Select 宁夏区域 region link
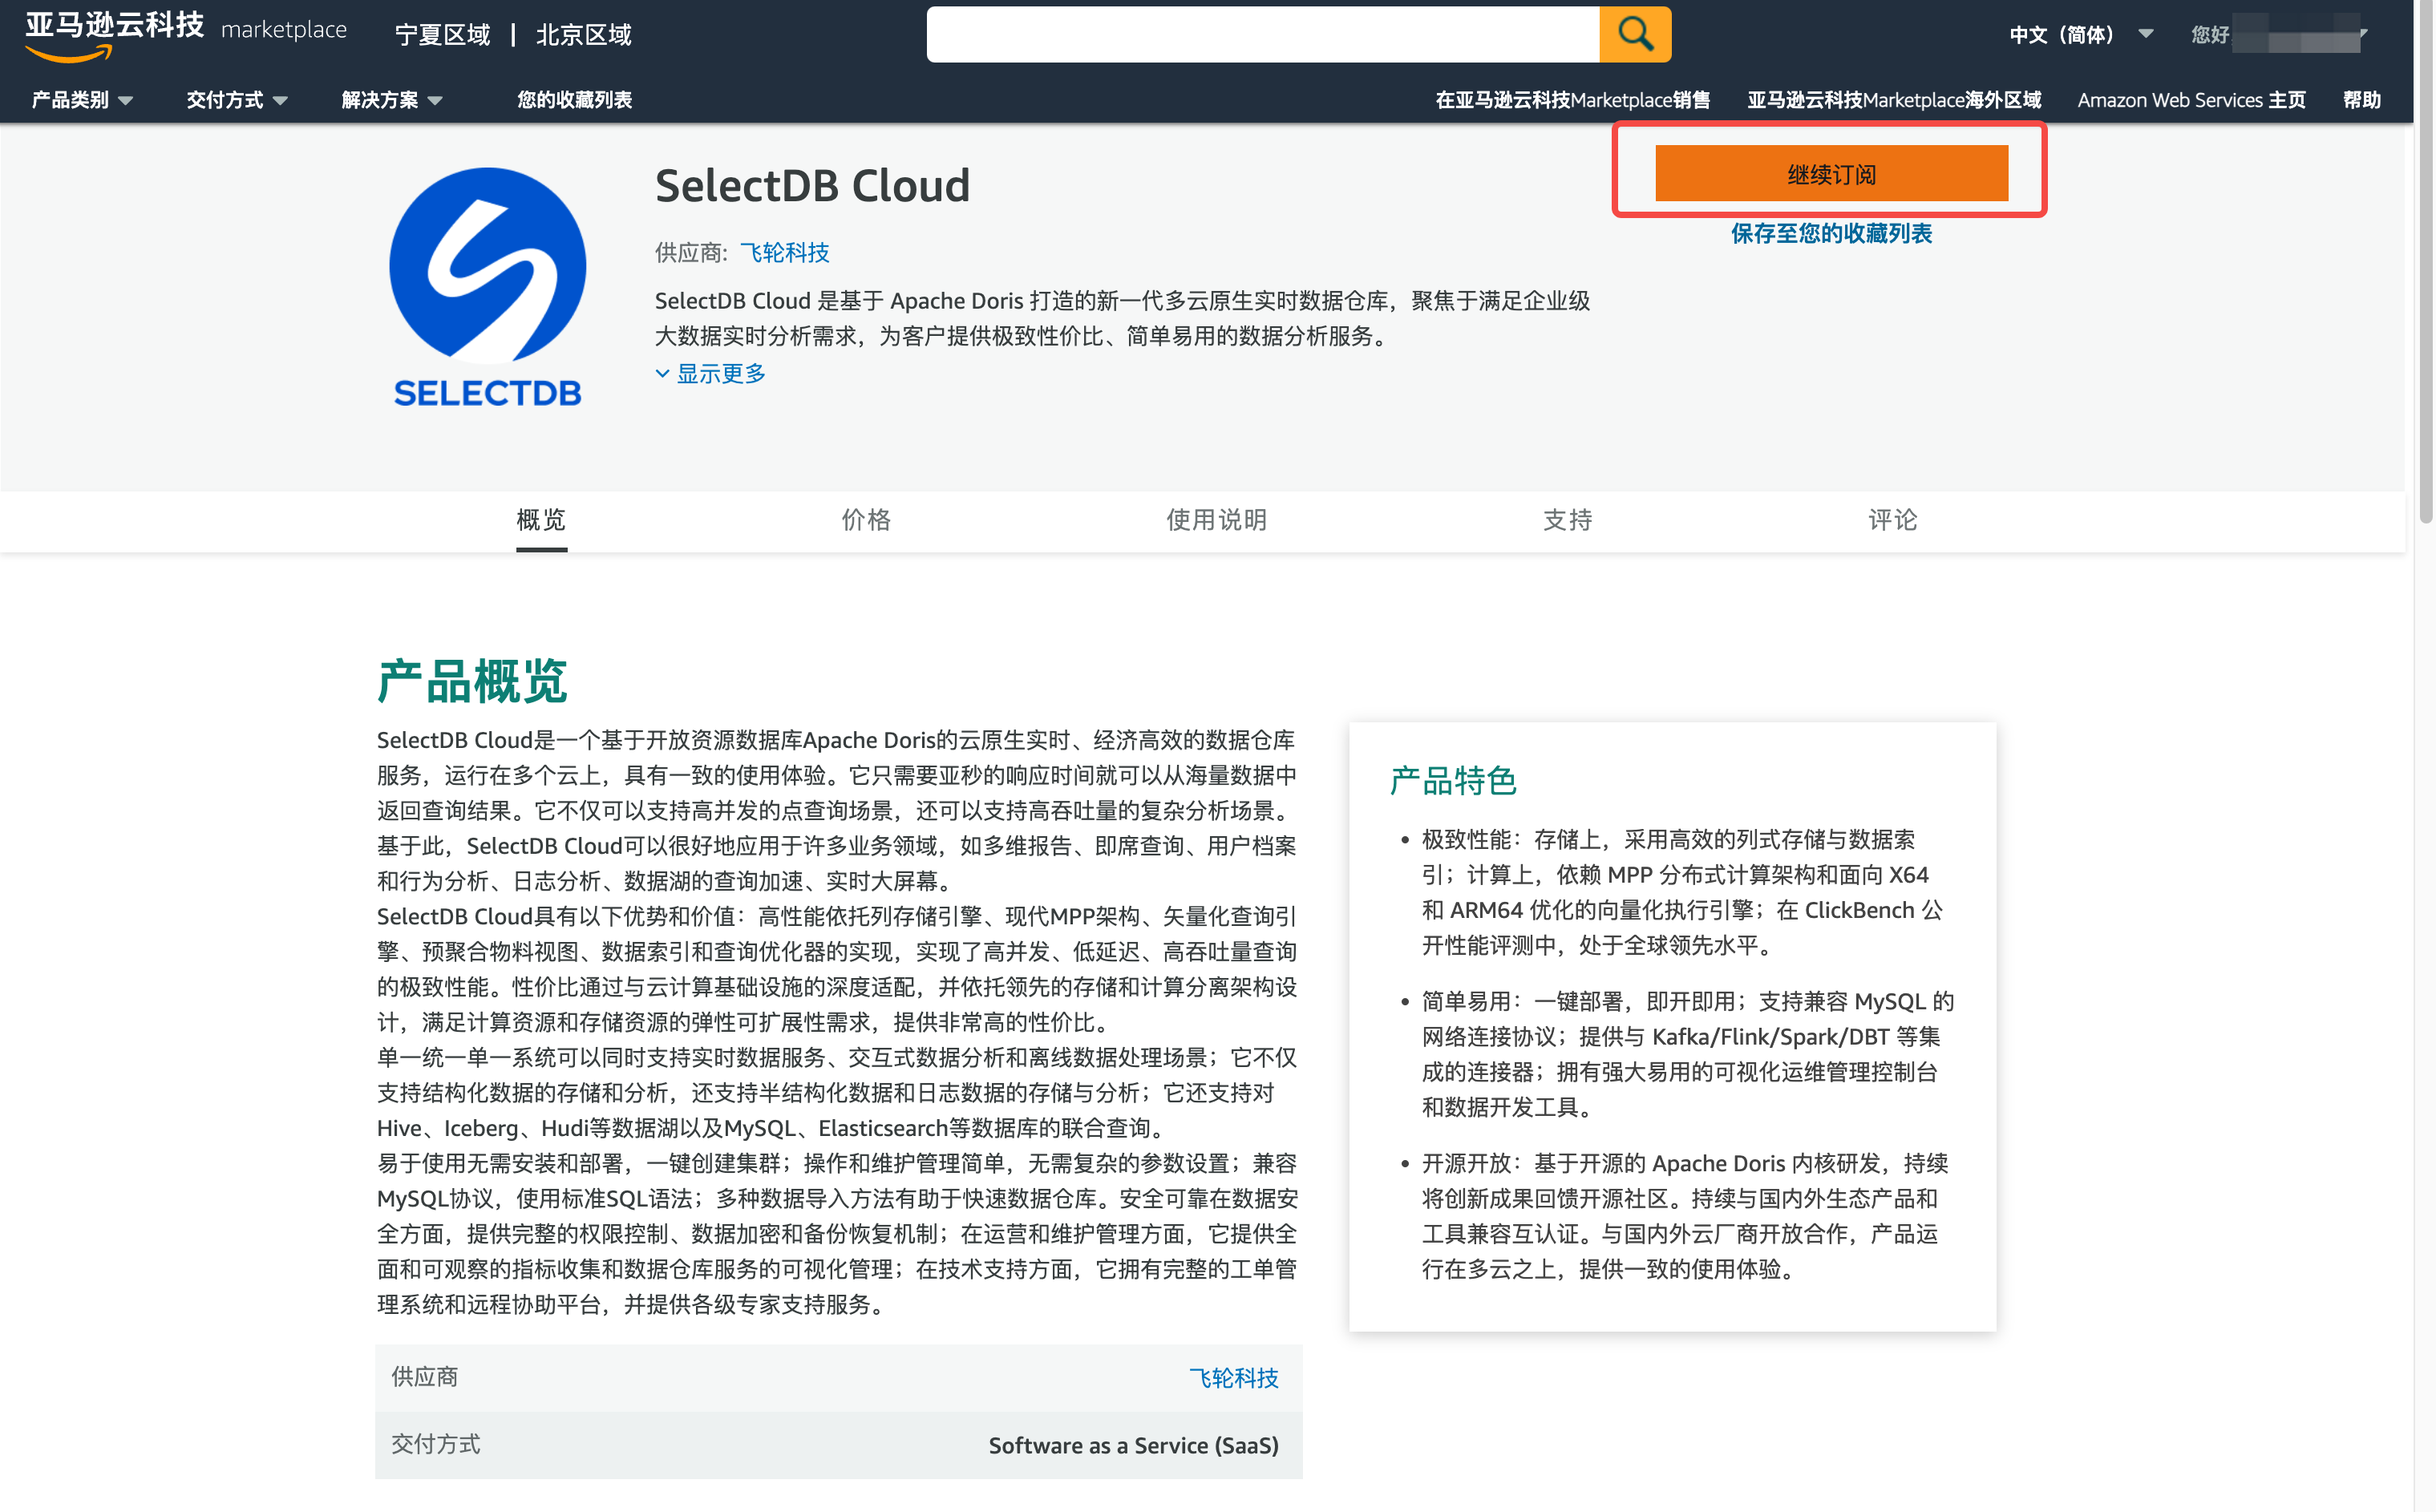The height and width of the screenshot is (1512, 2436). (443, 35)
